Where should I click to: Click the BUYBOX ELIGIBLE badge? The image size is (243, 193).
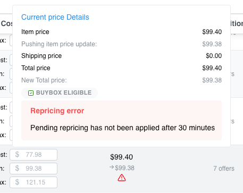[60, 93]
